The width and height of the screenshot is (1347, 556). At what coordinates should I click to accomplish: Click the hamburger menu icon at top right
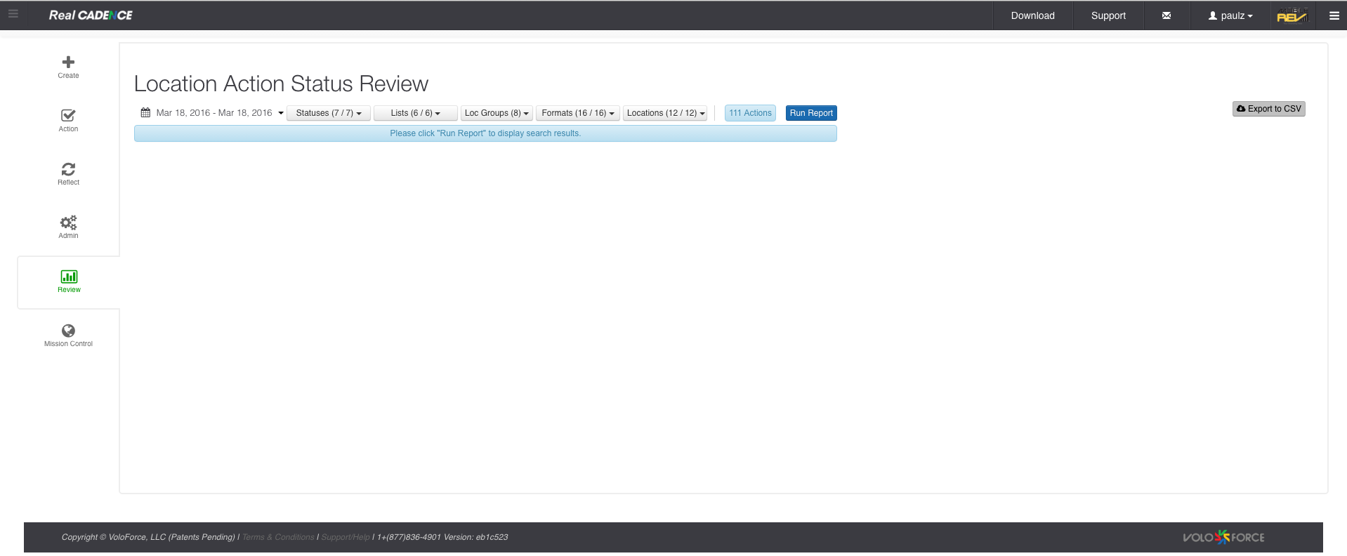pos(1334,15)
